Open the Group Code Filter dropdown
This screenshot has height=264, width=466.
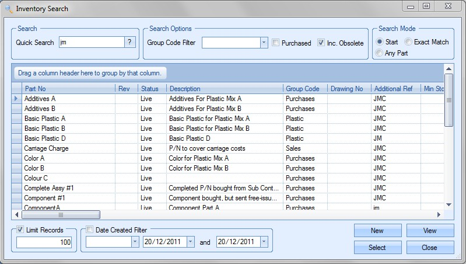pos(264,43)
